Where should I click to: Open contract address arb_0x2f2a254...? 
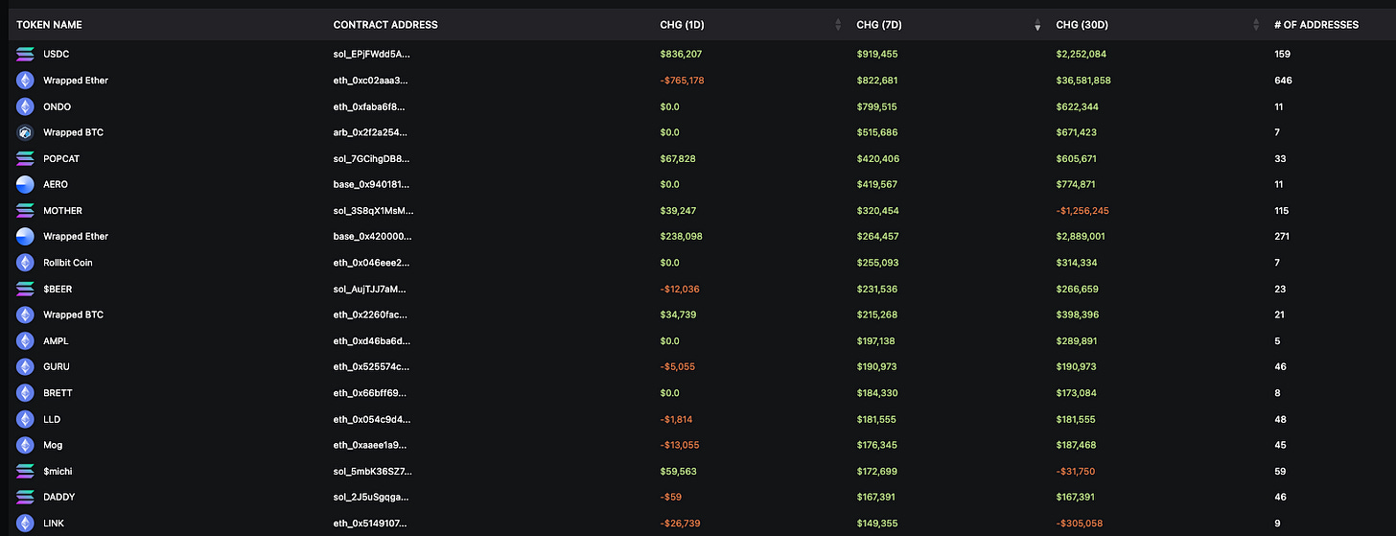(x=371, y=132)
